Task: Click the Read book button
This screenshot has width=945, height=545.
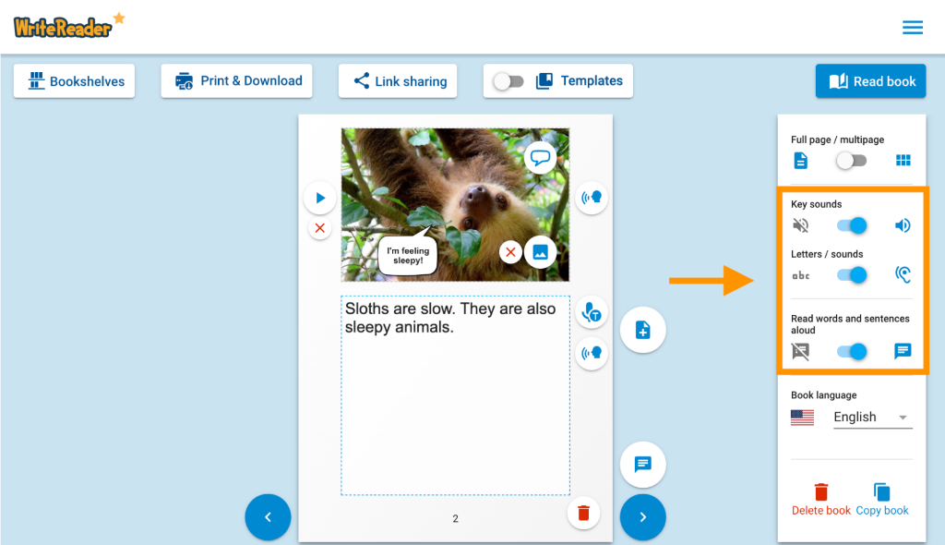Action: pos(871,81)
